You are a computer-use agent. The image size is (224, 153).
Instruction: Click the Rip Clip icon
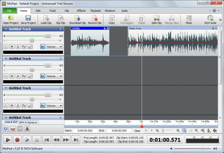[x=61, y=20]
